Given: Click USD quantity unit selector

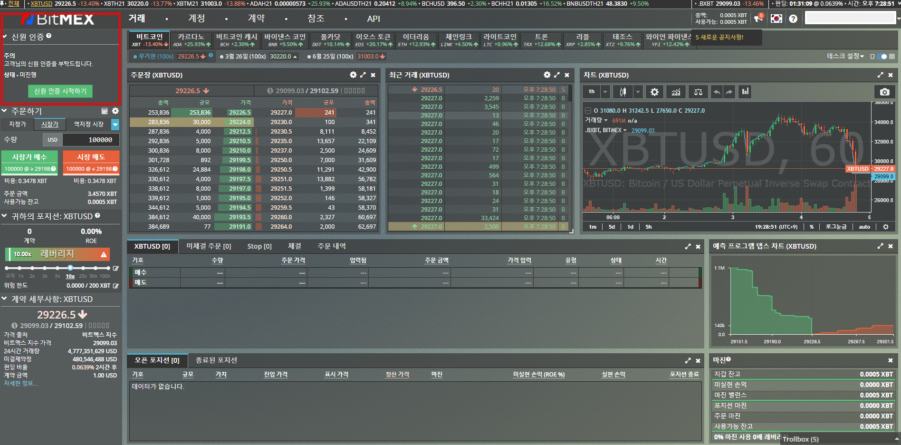Looking at the screenshot, I should (x=52, y=140).
